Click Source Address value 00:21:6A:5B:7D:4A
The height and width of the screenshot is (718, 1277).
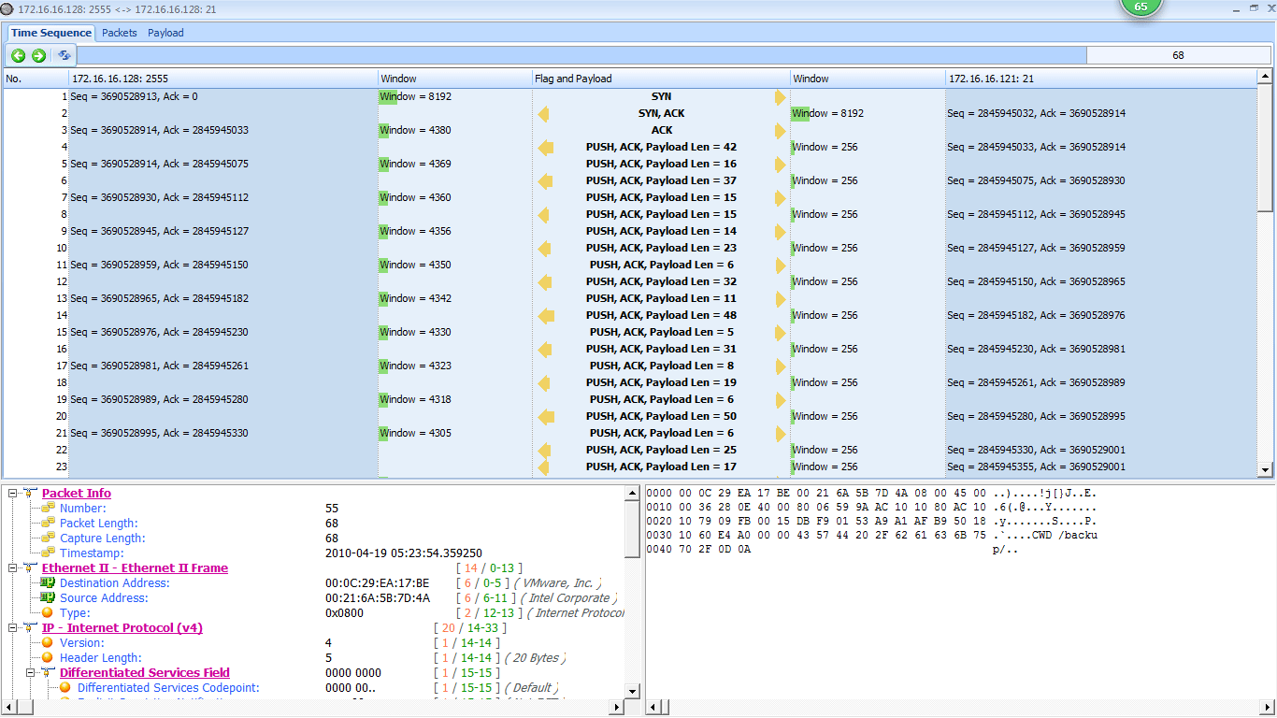pyautogui.click(x=378, y=597)
